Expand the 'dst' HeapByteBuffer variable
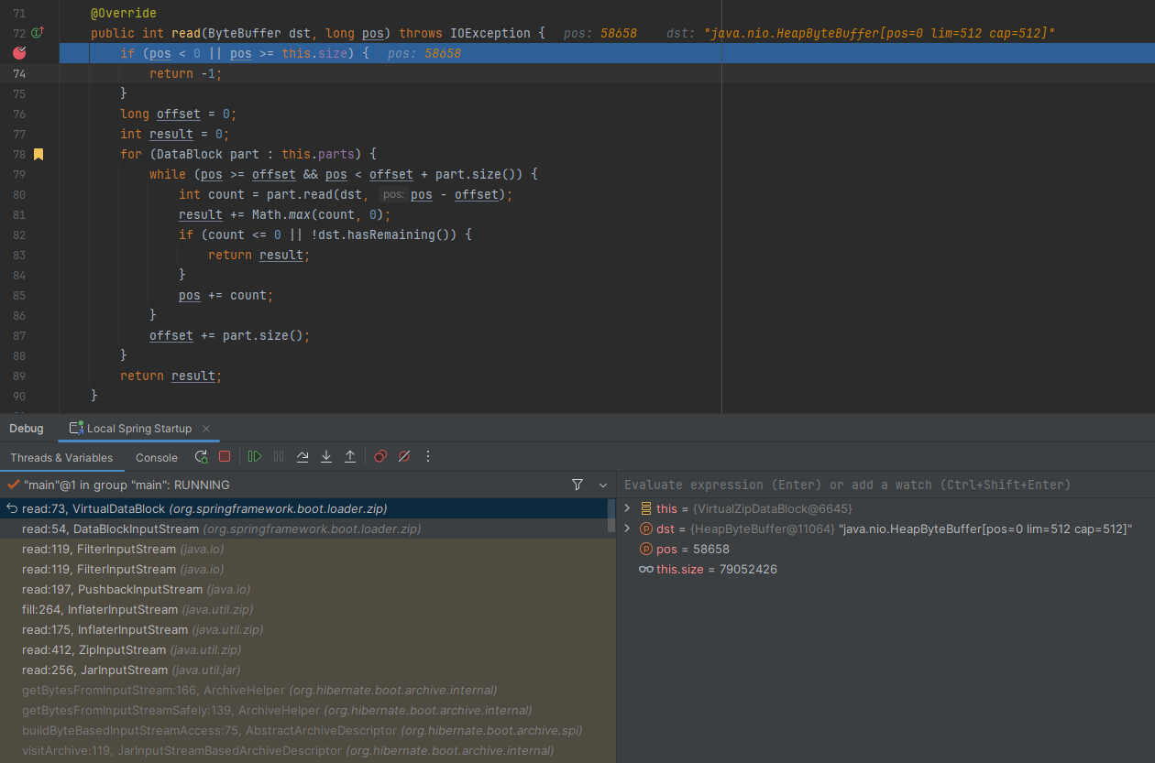The image size is (1155, 763). pos(627,529)
